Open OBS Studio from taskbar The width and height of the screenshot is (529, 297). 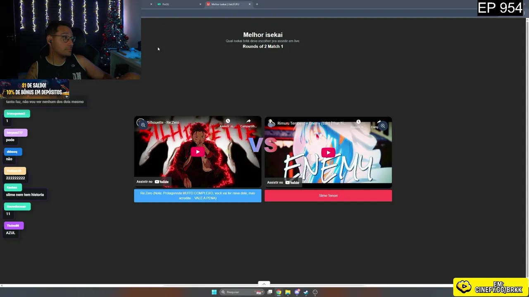(315, 292)
